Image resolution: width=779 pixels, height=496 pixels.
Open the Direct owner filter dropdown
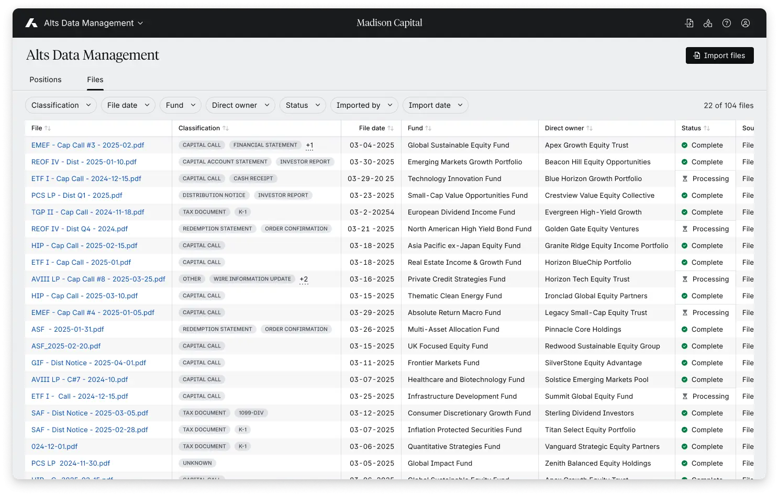[x=240, y=105]
